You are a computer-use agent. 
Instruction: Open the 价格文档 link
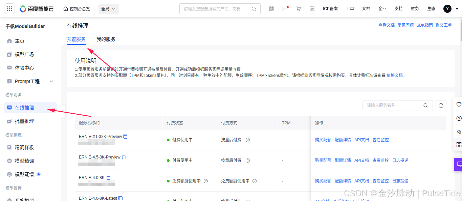point(395,76)
